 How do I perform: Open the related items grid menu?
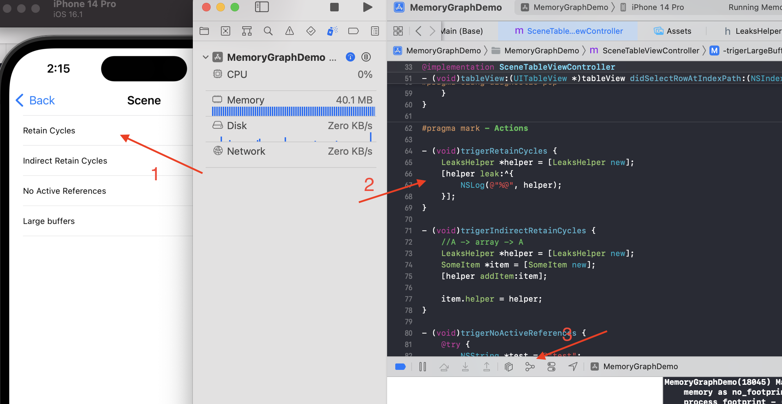(x=398, y=31)
